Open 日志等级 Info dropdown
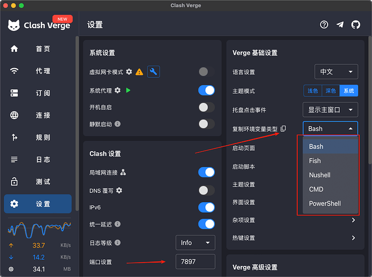The image size is (372, 277). coord(196,243)
